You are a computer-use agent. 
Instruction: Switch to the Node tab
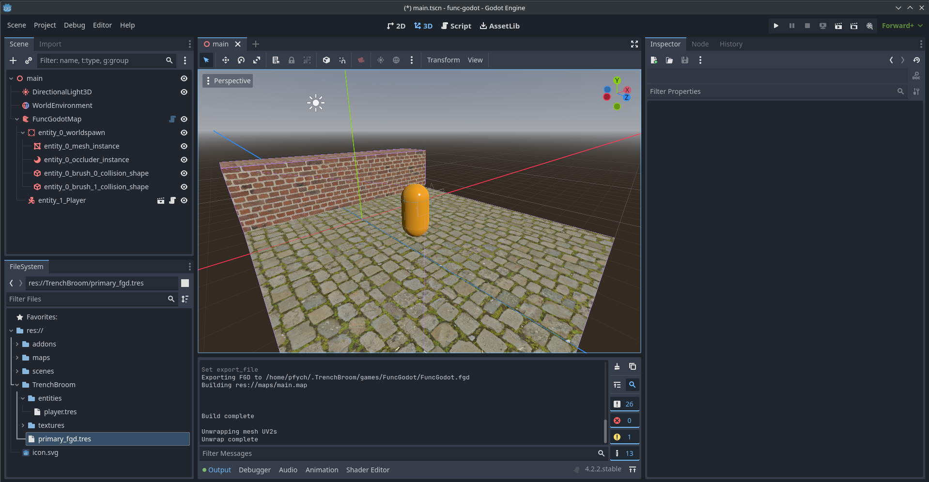tap(700, 44)
